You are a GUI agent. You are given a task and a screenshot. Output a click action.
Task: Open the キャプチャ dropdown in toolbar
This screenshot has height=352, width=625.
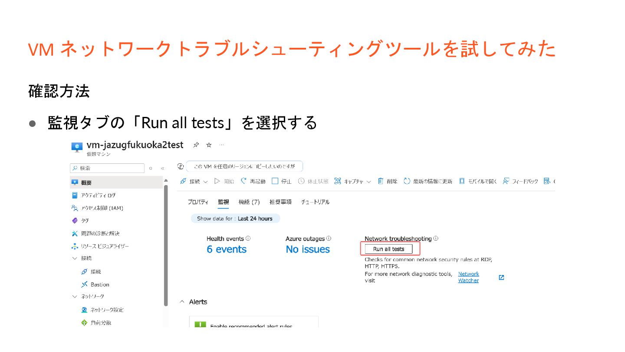[352, 181]
